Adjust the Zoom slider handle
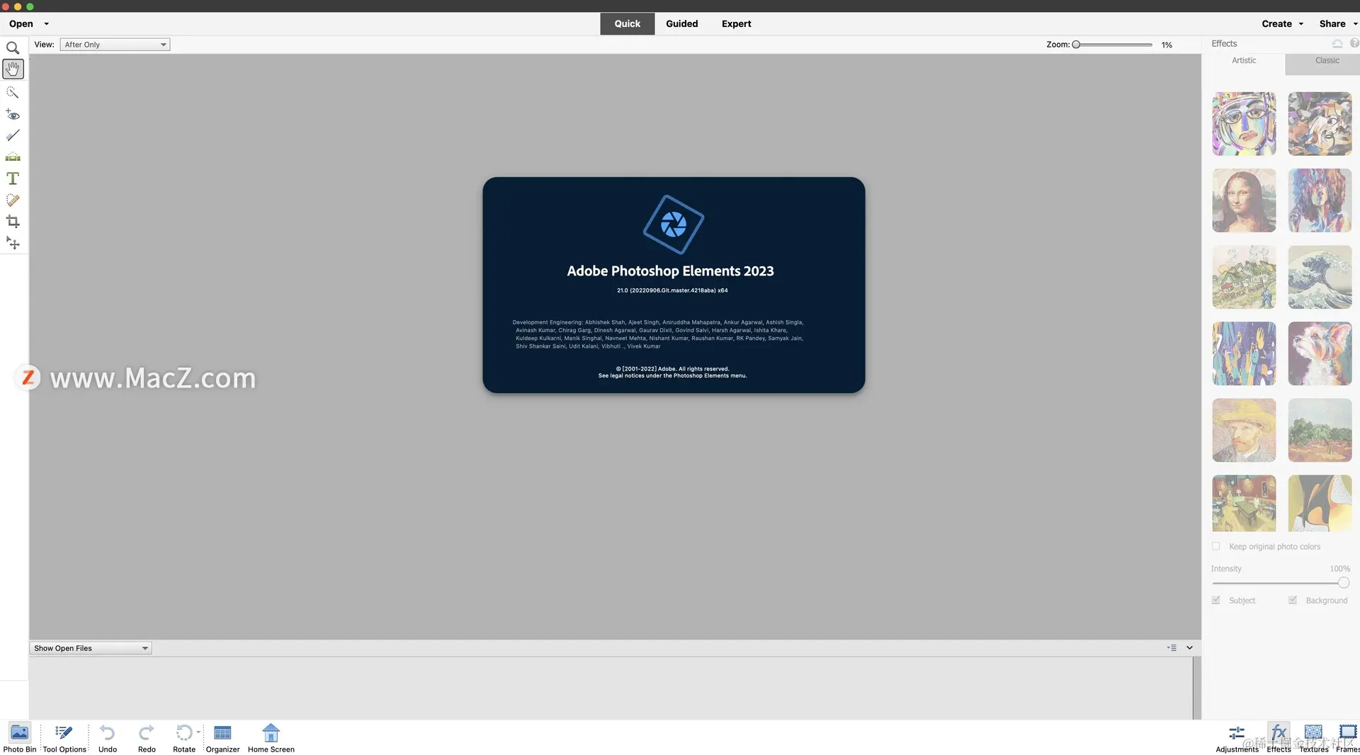This screenshot has width=1360, height=755. coord(1076,45)
